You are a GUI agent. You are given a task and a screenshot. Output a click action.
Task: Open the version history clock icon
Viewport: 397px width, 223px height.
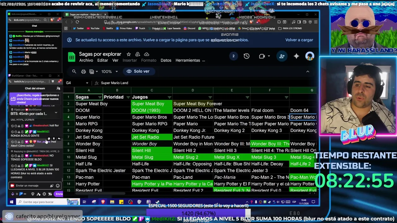pos(246,56)
